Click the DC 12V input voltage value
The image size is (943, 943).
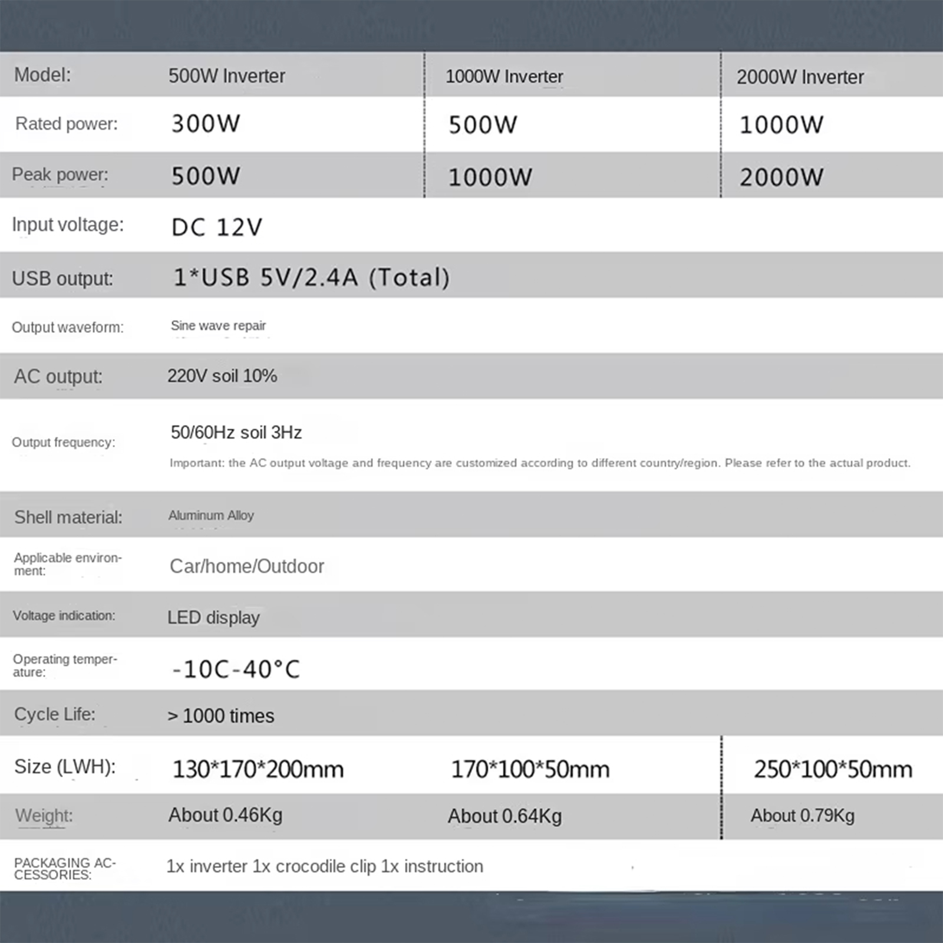point(217,227)
